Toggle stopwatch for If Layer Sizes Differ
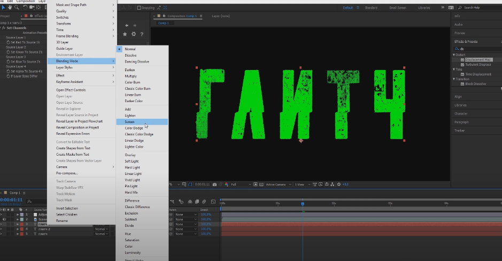Screen dimensions: 502x261 click(9, 76)
